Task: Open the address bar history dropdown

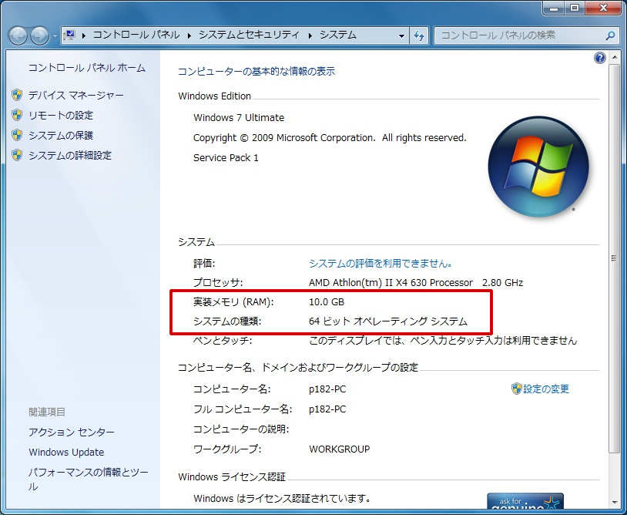Action: pyautogui.click(x=401, y=35)
